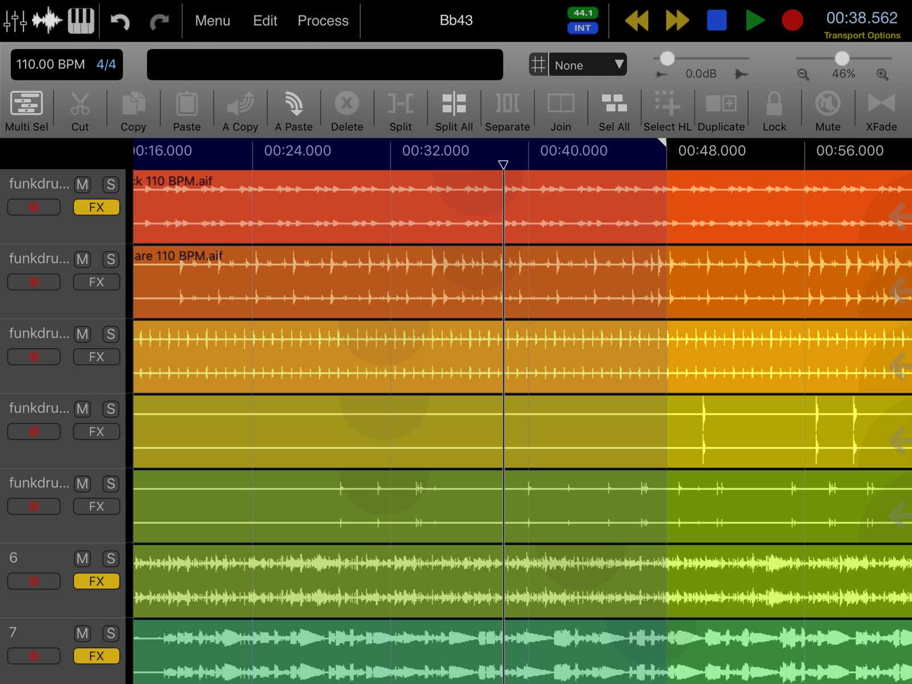This screenshot has height=684, width=912.
Task: Copy the selected region
Action: pos(133,111)
